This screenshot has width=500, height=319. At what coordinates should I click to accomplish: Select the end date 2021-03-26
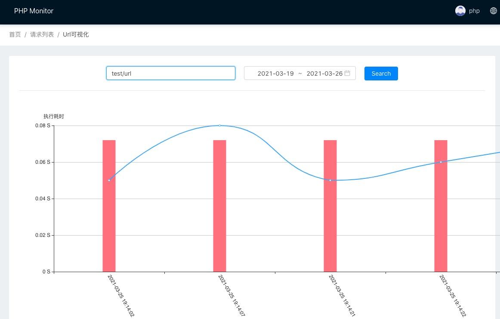click(324, 74)
